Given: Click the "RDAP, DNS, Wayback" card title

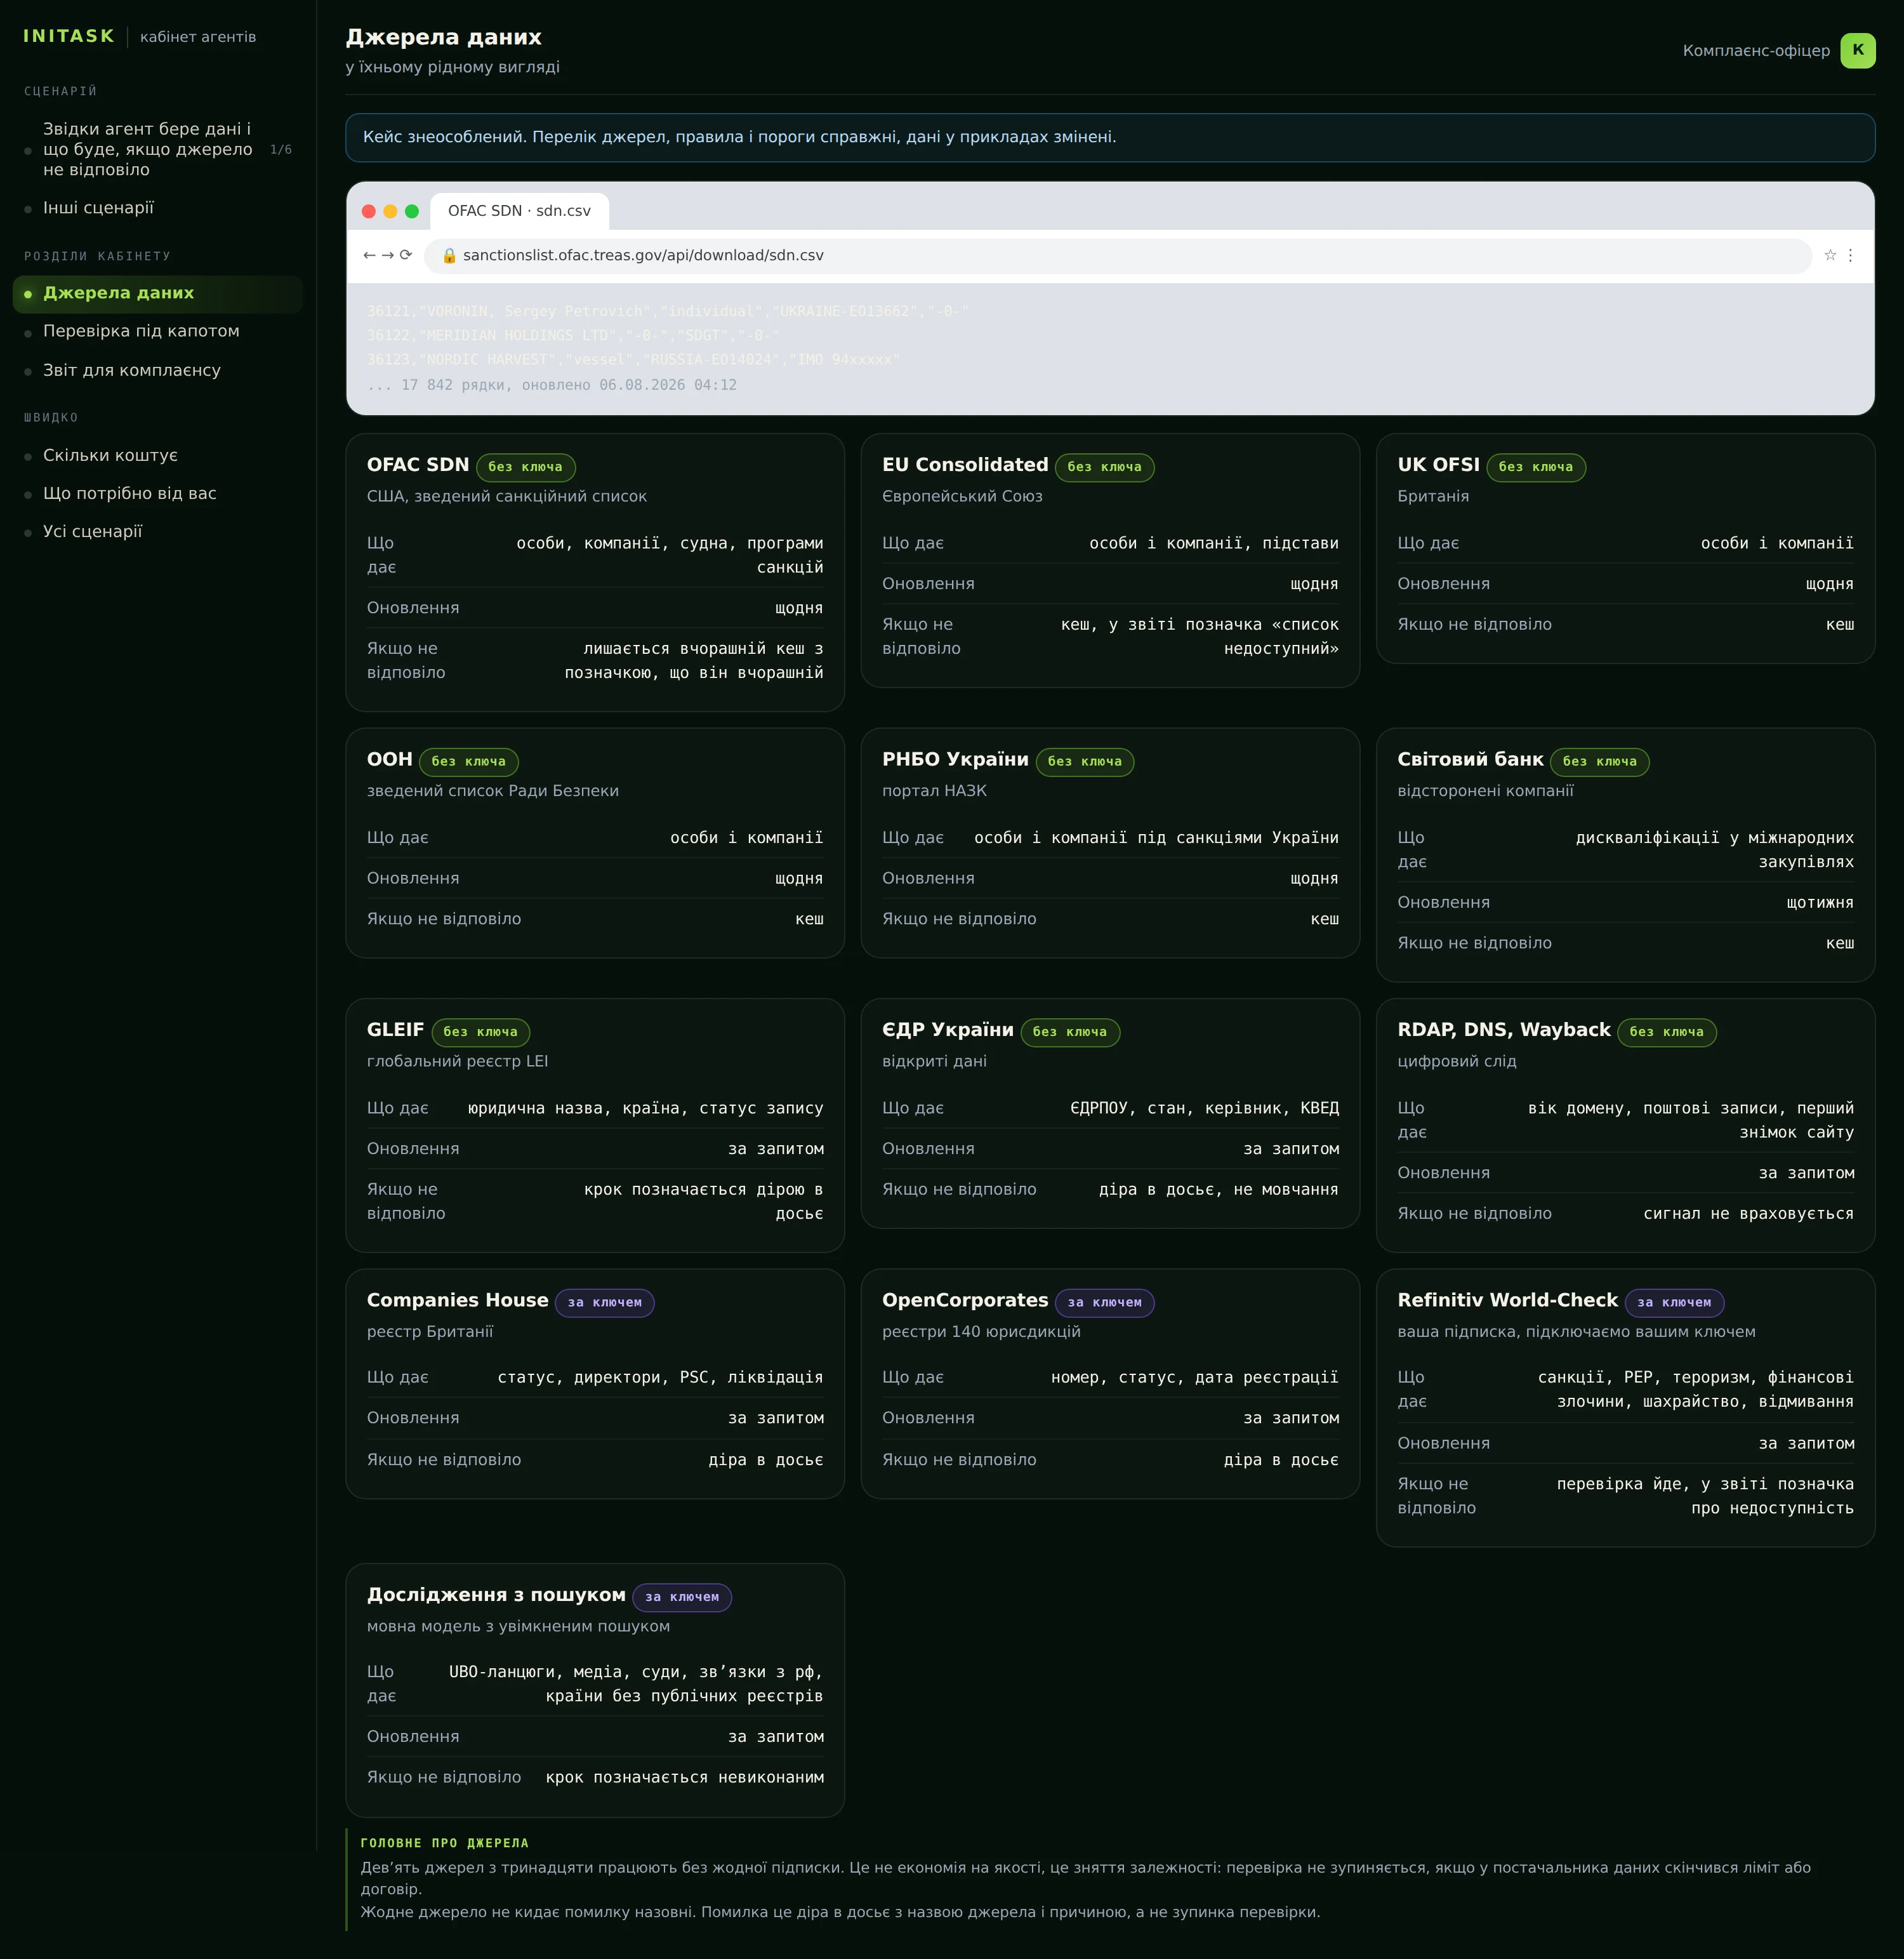Looking at the screenshot, I should [x=1504, y=1030].
